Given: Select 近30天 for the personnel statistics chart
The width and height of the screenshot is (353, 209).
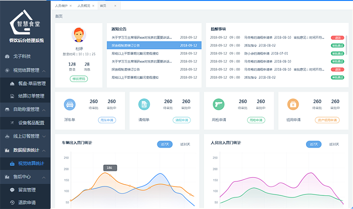Looking at the screenshot, I should point(335,144).
